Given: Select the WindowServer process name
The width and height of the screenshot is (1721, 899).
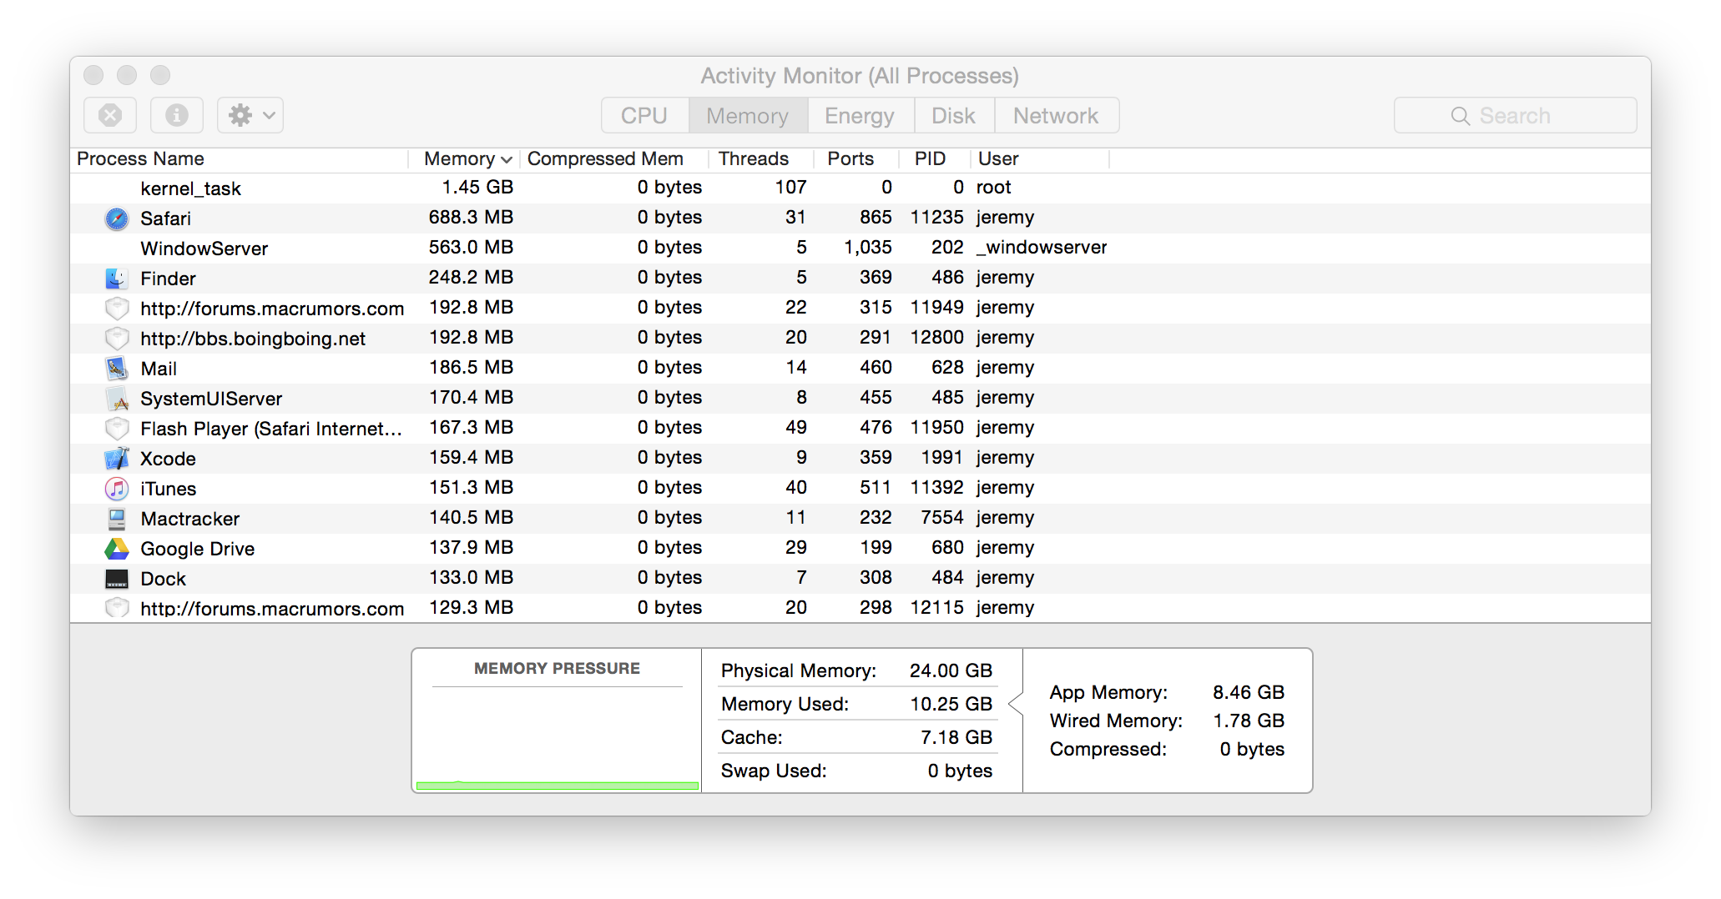Looking at the screenshot, I should click(204, 249).
